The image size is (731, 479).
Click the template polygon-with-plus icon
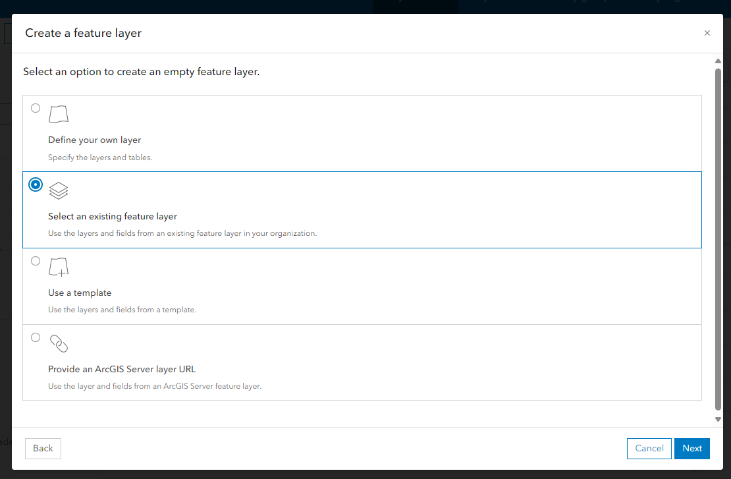click(59, 266)
